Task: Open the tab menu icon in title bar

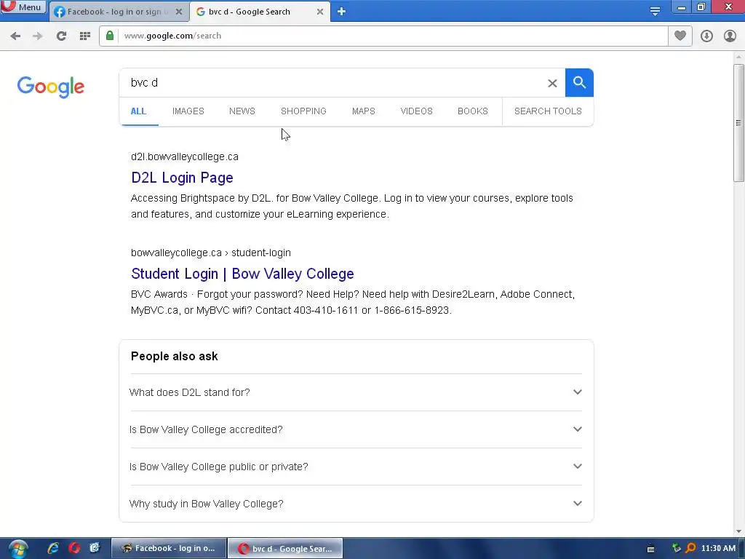Action: 655,11
